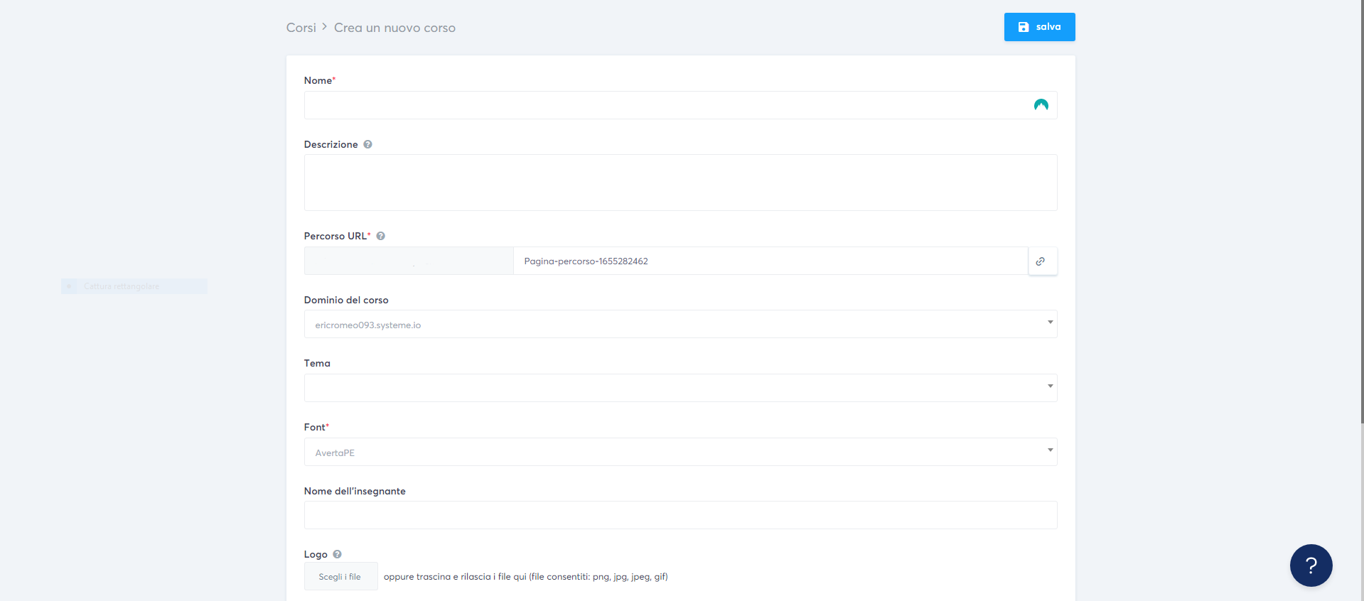Click the password manager icon in Nome field
This screenshot has height=601, width=1364.
tap(1041, 105)
